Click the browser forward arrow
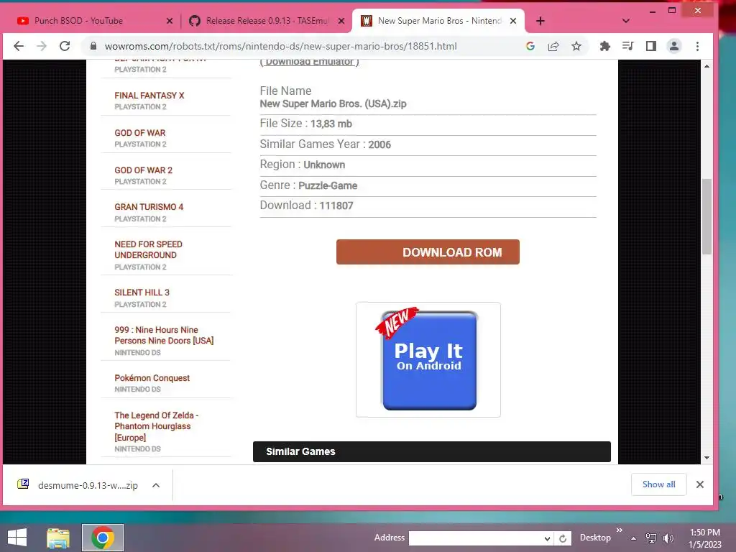Screen dimensions: 736x552 [x=42, y=46]
